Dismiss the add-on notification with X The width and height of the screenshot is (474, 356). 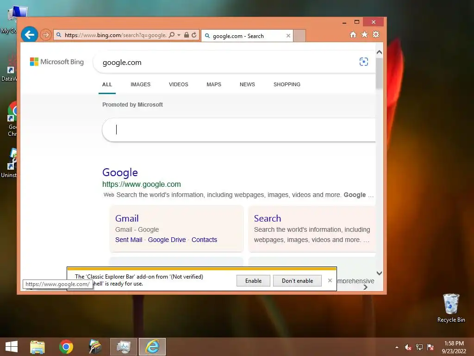click(330, 280)
